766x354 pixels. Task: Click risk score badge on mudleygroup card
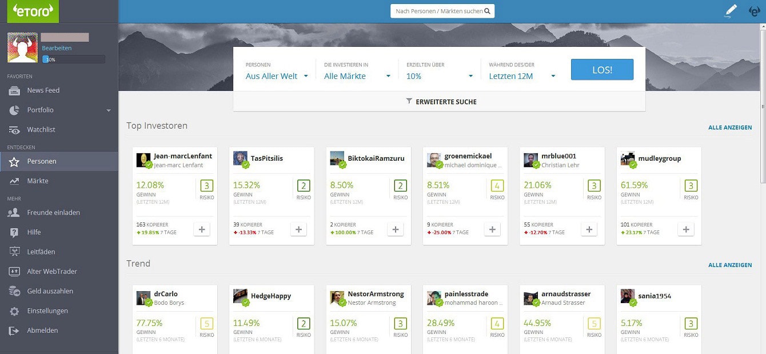pyautogui.click(x=691, y=186)
